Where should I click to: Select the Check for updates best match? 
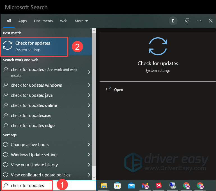click(x=34, y=46)
